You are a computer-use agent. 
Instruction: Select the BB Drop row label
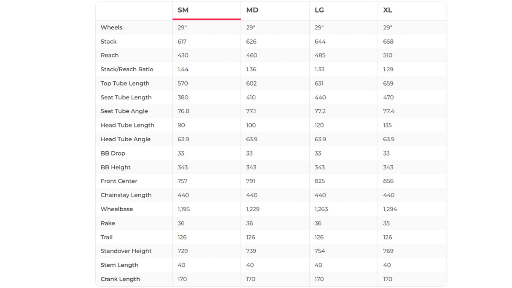click(113, 153)
